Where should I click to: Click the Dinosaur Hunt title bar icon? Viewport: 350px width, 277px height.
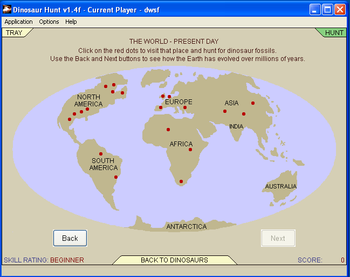(6, 10)
